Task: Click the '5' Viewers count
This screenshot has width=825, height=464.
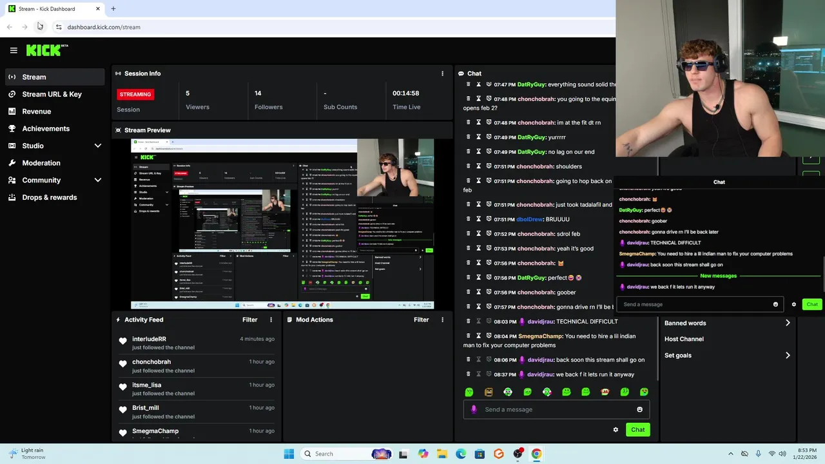Action: tap(188, 93)
